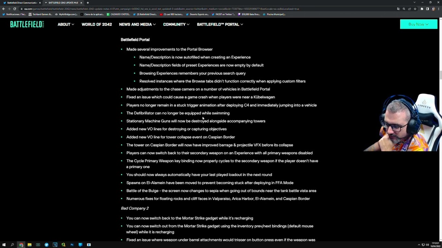Expand the NEWS AND MEDIA menu
The width and height of the screenshot is (442, 248).
(137, 24)
